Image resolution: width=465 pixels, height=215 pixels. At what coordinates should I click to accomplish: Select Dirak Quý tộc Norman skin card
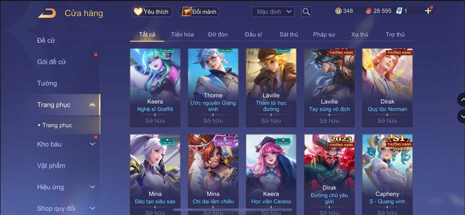[387, 88]
